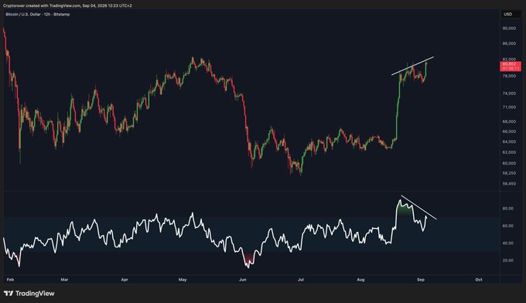Click the 60.00 RSI axis label

pyautogui.click(x=508, y=226)
